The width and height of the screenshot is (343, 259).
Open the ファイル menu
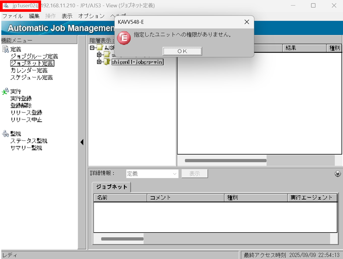tap(13, 16)
